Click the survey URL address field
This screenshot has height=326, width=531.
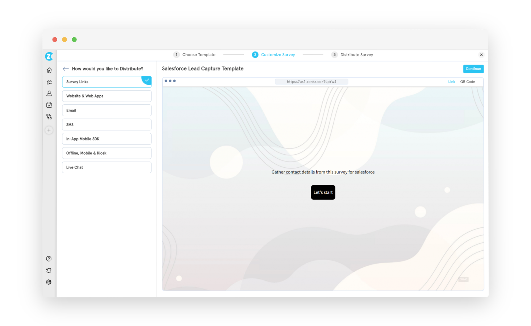[x=312, y=82]
